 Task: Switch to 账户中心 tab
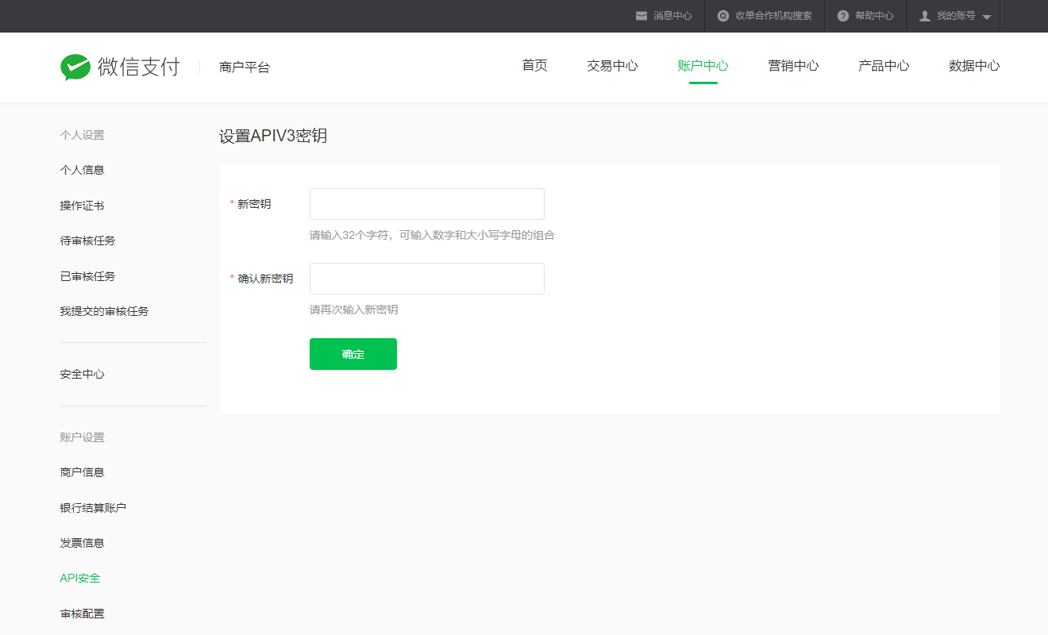[703, 66]
